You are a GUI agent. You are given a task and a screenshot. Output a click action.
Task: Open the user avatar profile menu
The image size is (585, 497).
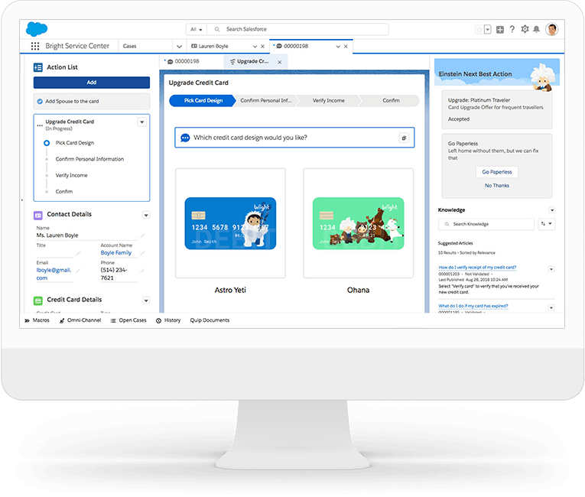click(552, 29)
